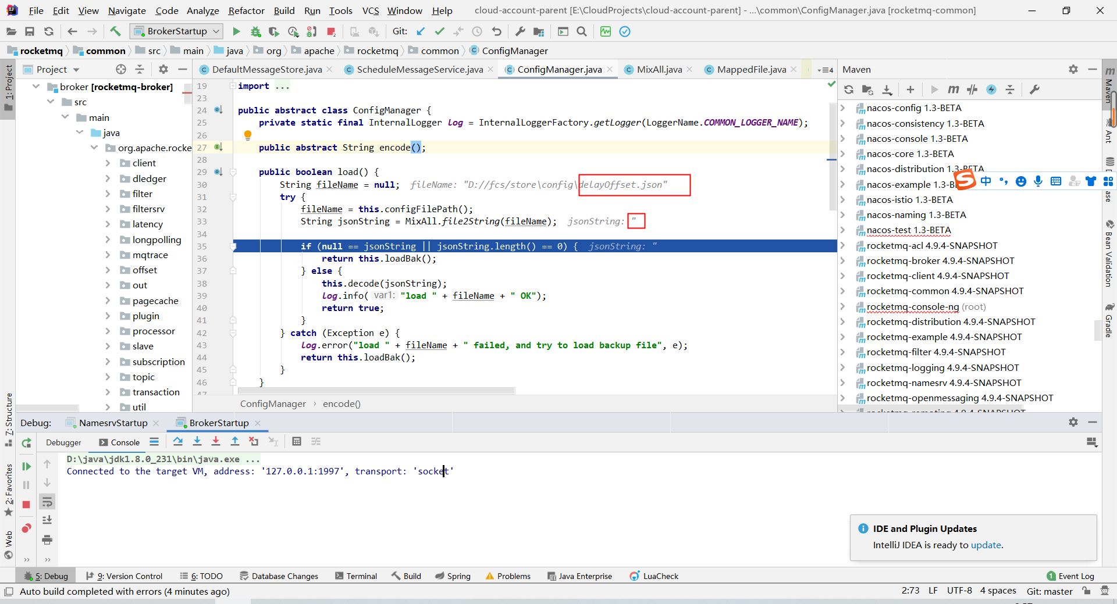Click editor horizontal scrollbar

(x=376, y=391)
